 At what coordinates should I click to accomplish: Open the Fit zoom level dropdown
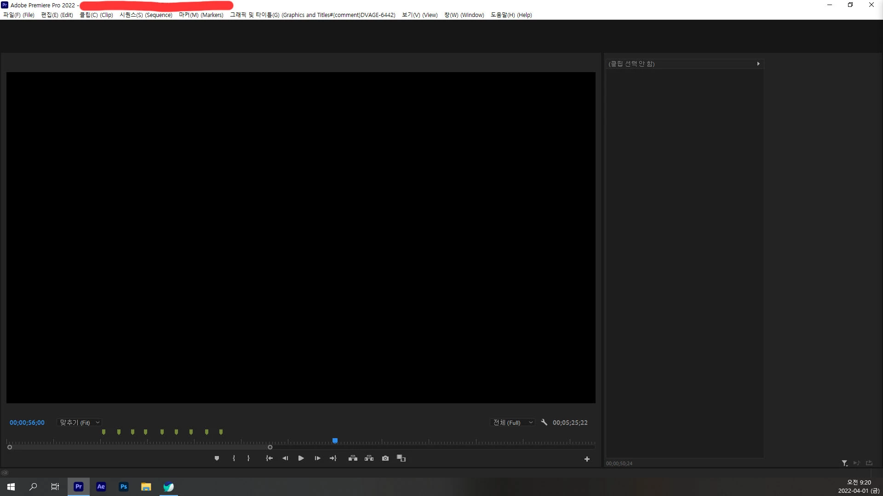pos(79,423)
